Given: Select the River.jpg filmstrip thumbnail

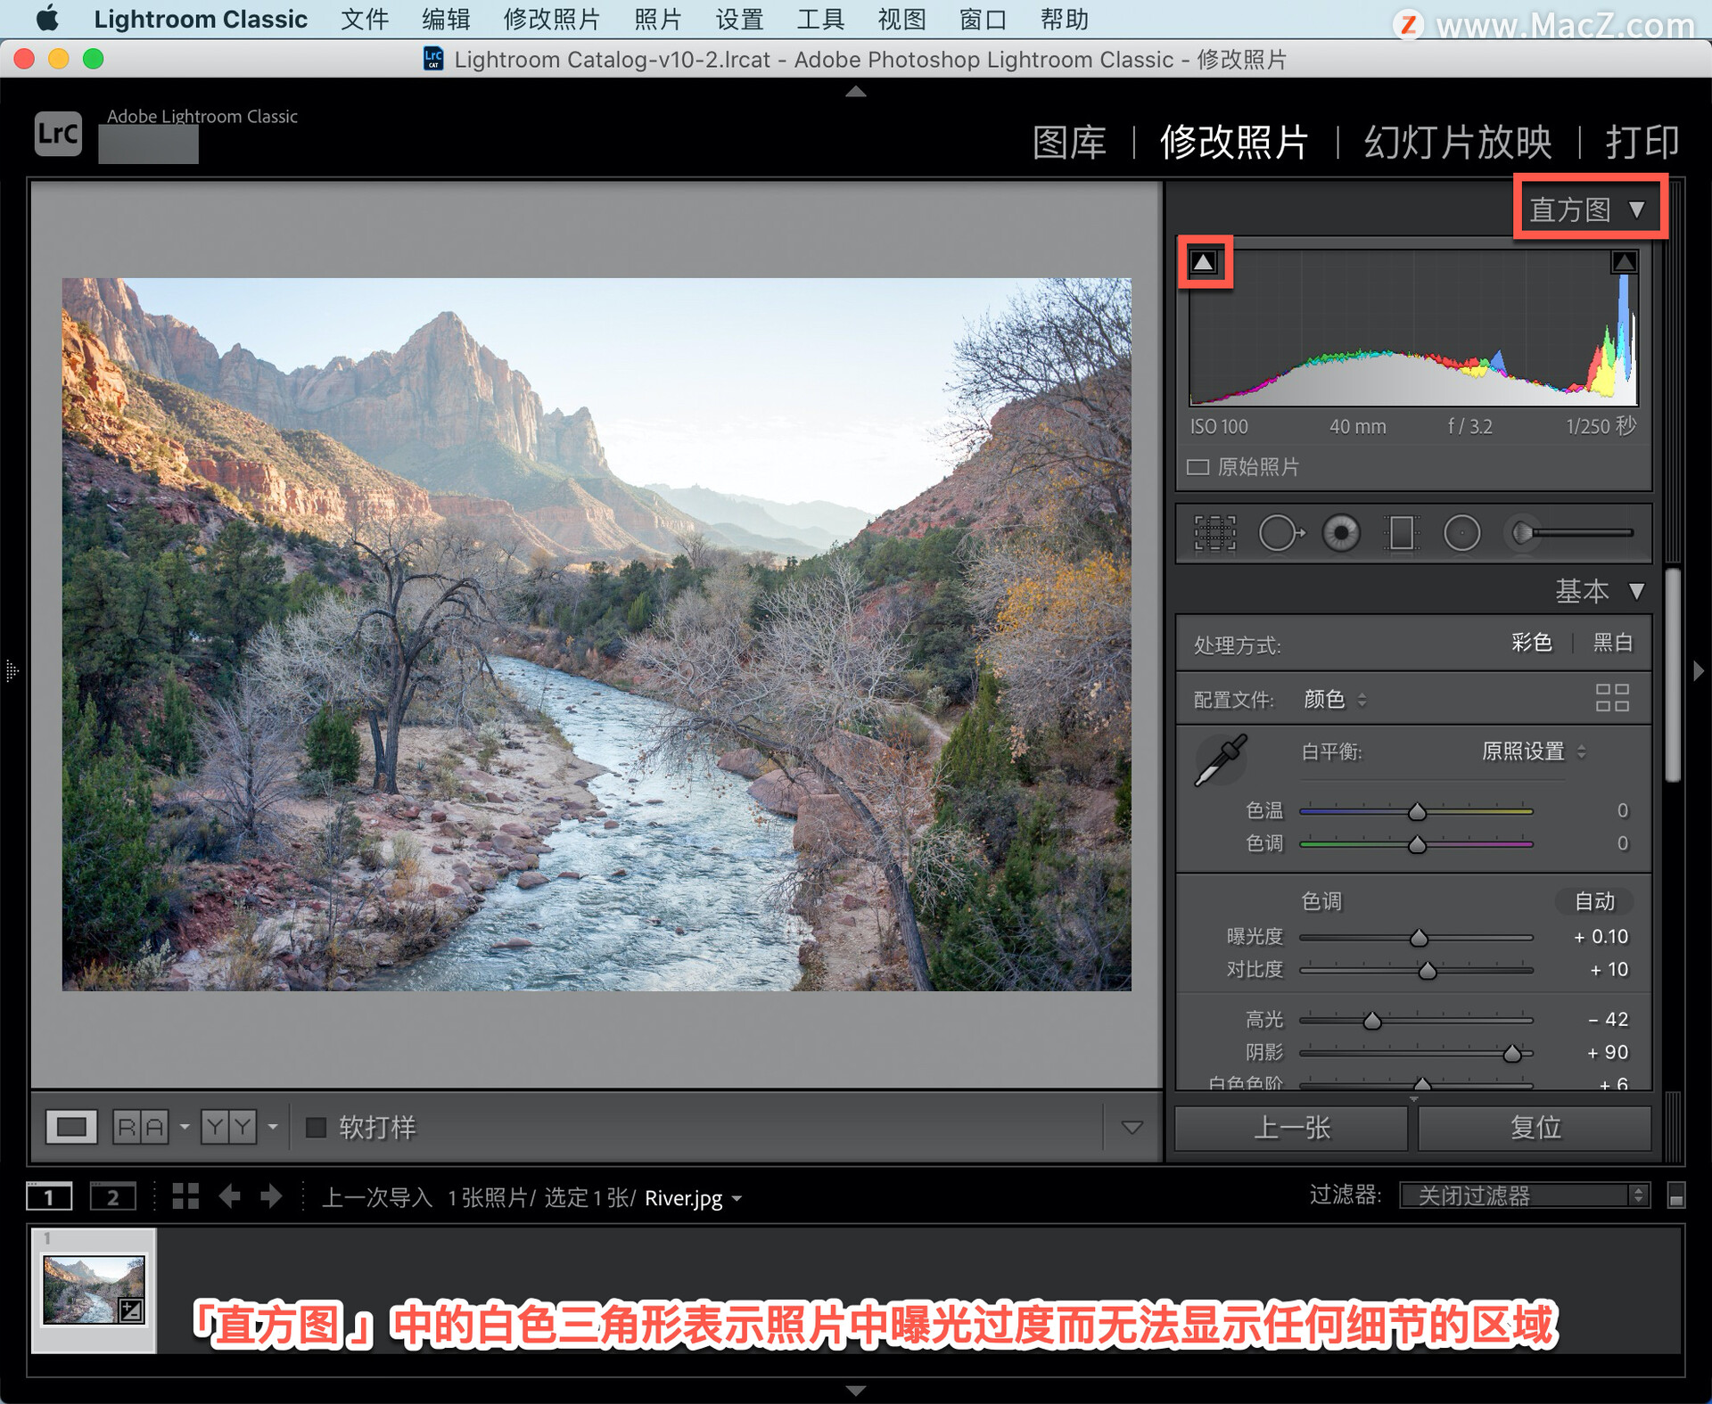Looking at the screenshot, I should (94, 1290).
